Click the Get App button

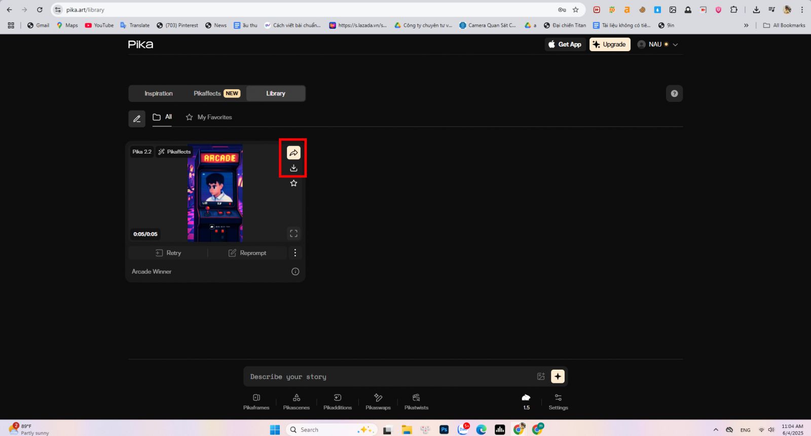[x=565, y=45]
